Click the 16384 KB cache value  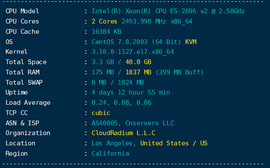pos(107,32)
